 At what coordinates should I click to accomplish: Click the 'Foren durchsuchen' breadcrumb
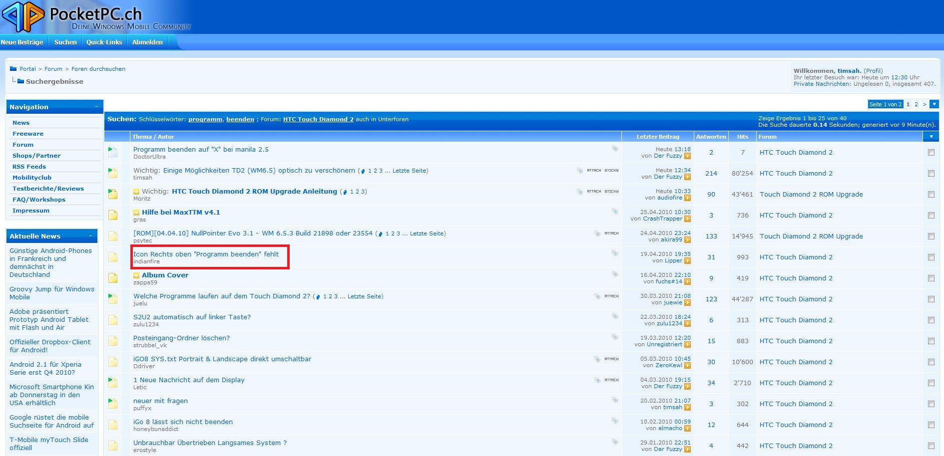98,69
